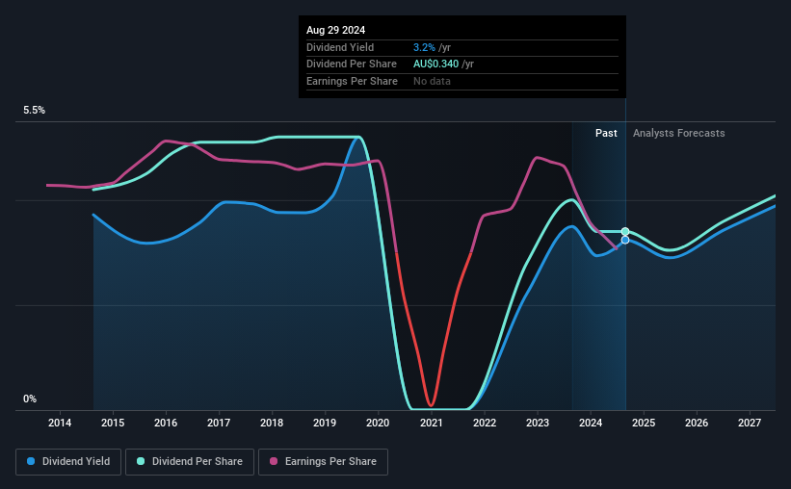
Task: Click the Dividend Yield tooltip row label
Action: pos(340,47)
